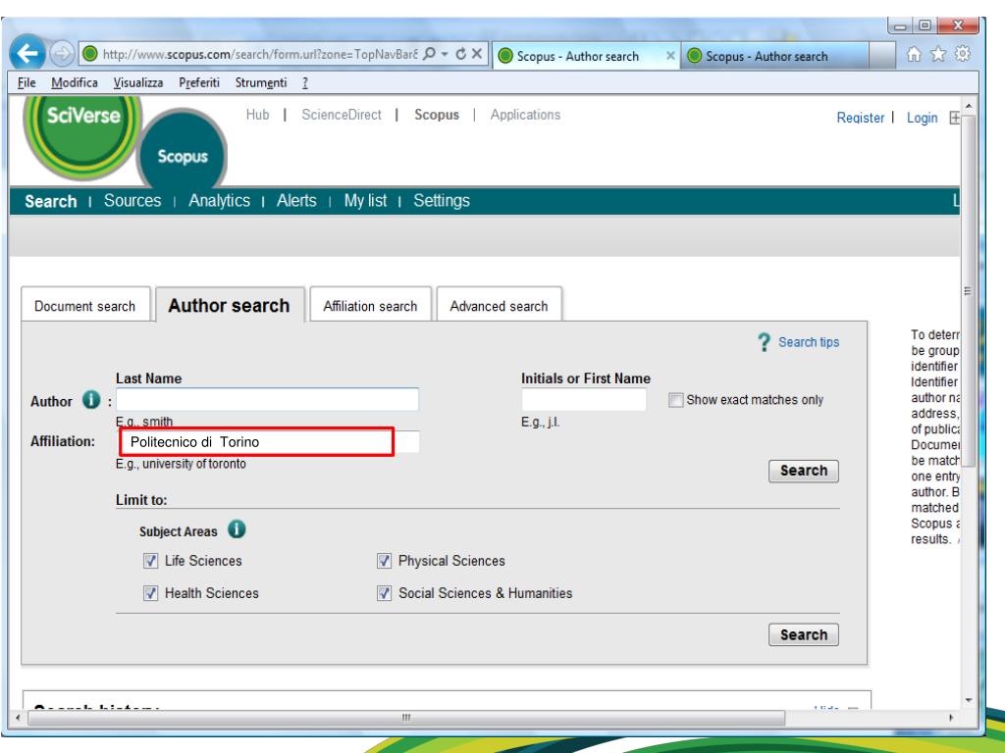This screenshot has height=753, width=1005.
Task: Enable Show exact matches only checkbox
Action: click(x=675, y=400)
